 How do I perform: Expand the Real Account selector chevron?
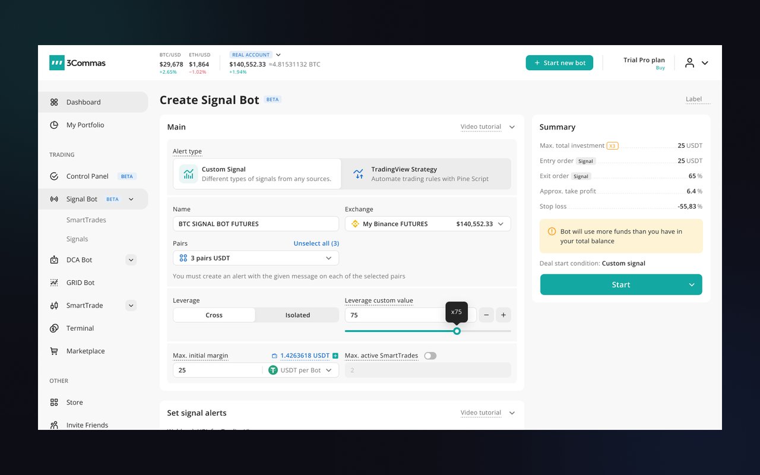click(x=278, y=55)
